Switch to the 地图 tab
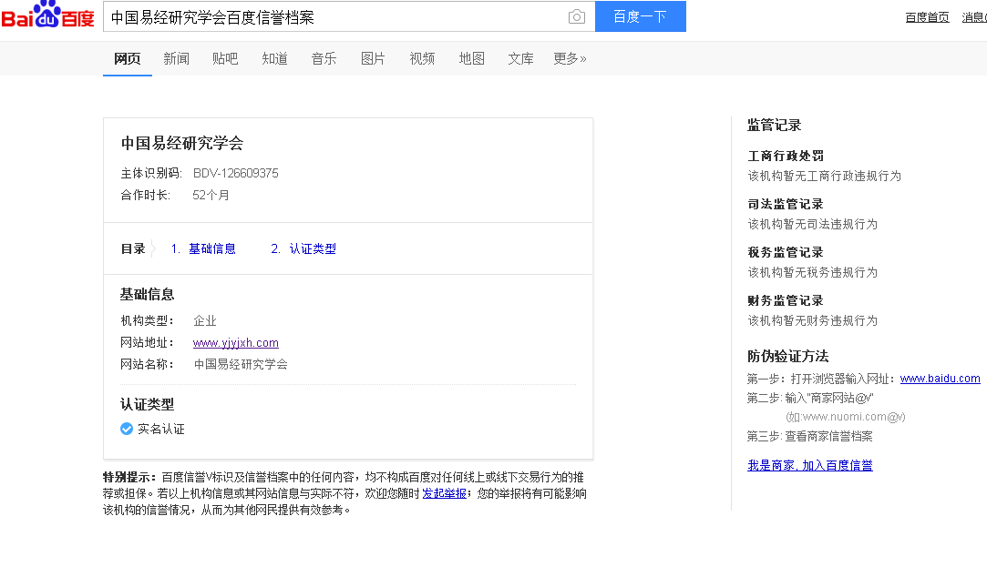This screenshot has height=577, width=987. tap(471, 58)
